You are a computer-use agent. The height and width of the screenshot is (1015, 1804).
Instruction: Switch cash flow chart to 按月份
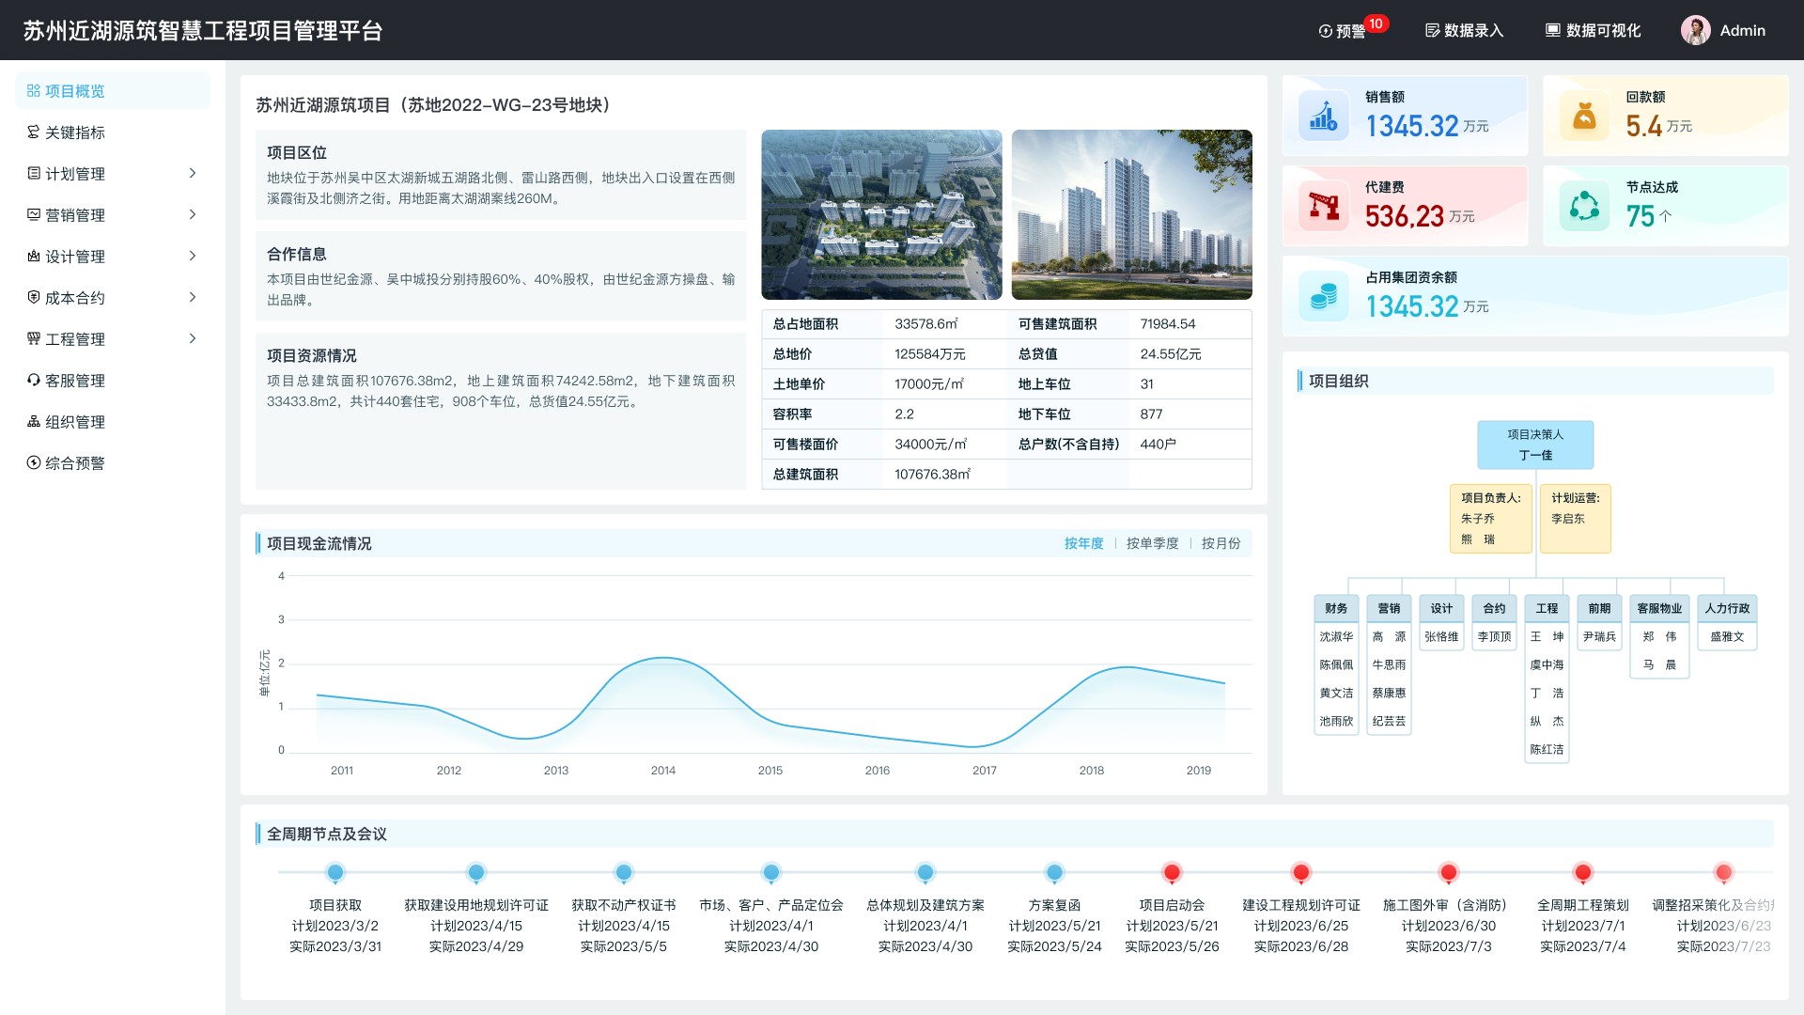click(1221, 543)
